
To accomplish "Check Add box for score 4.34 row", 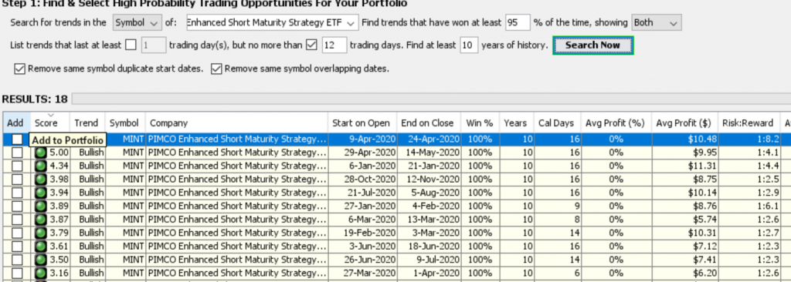I will tap(17, 166).
